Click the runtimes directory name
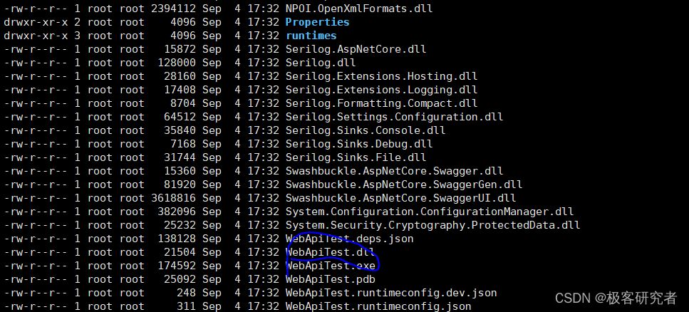 (x=311, y=36)
